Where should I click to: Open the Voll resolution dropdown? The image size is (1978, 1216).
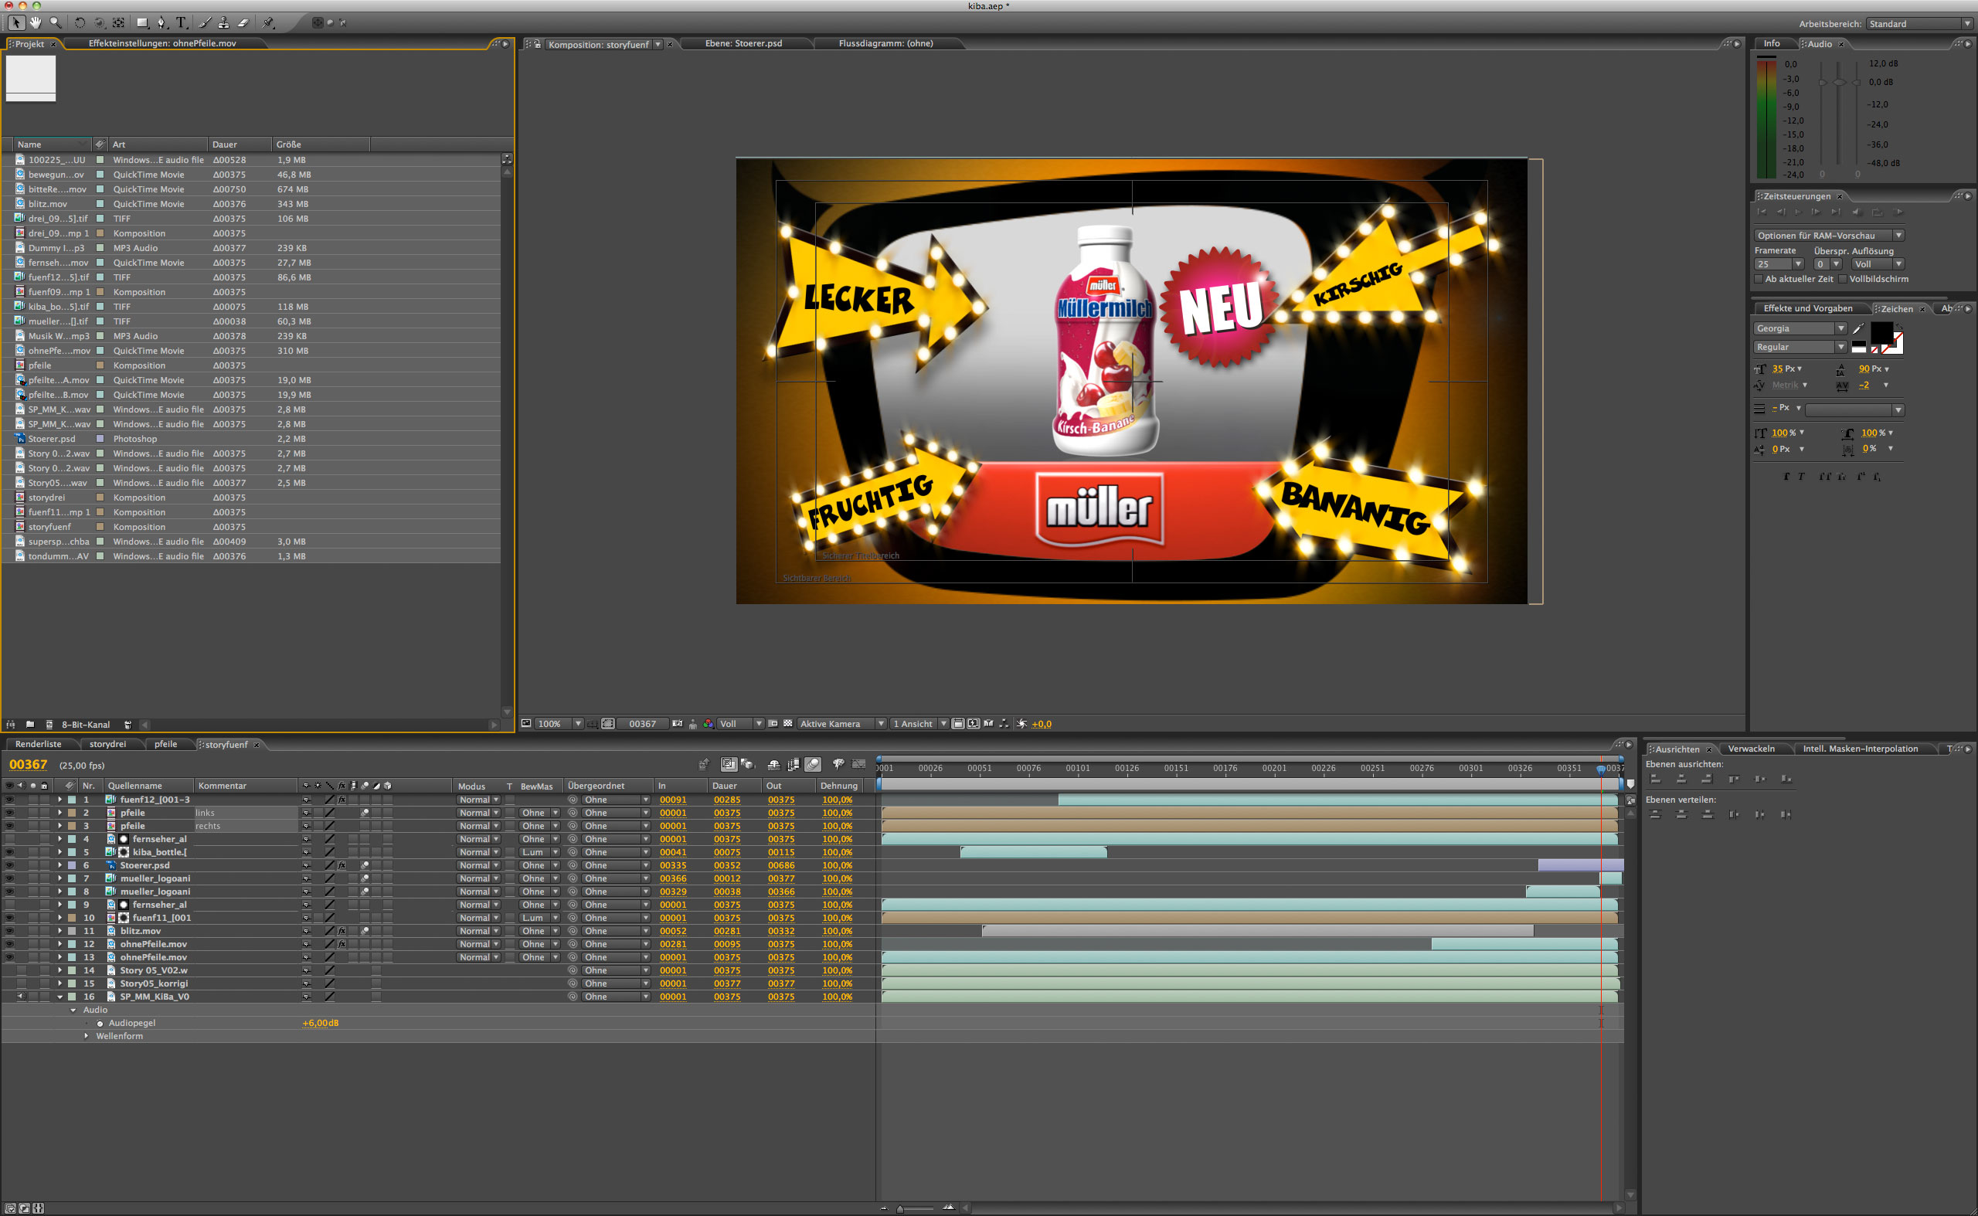[x=741, y=724]
